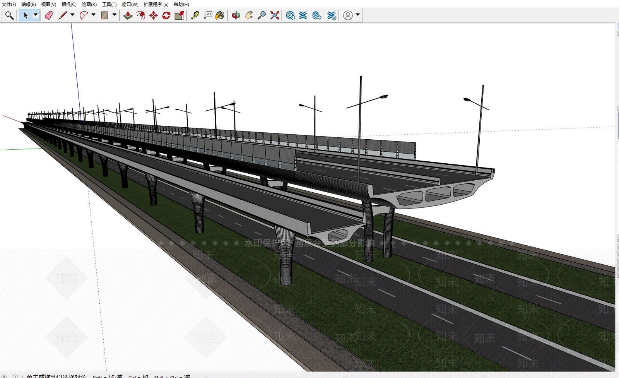
Task: Open the 绘图(R) menu
Action: click(x=89, y=4)
